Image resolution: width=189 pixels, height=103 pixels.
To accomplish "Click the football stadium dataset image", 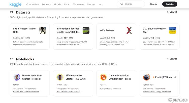I will tap(86, 30).
